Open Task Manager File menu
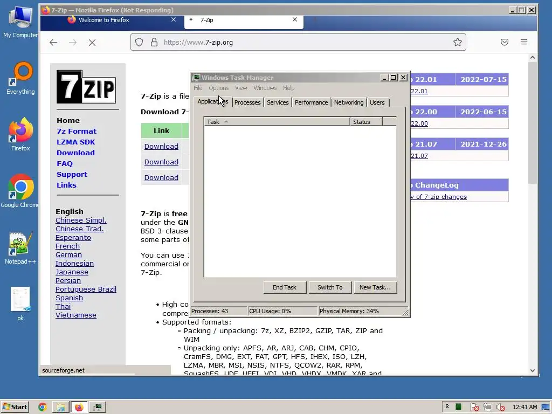The height and width of the screenshot is (414, 552). [198, 88]
